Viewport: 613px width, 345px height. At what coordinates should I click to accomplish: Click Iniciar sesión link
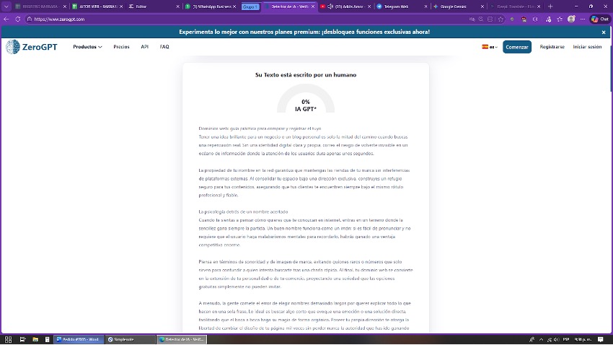coord(586,47)
